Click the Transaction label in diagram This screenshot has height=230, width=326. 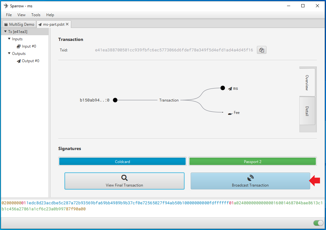(169, 100)
